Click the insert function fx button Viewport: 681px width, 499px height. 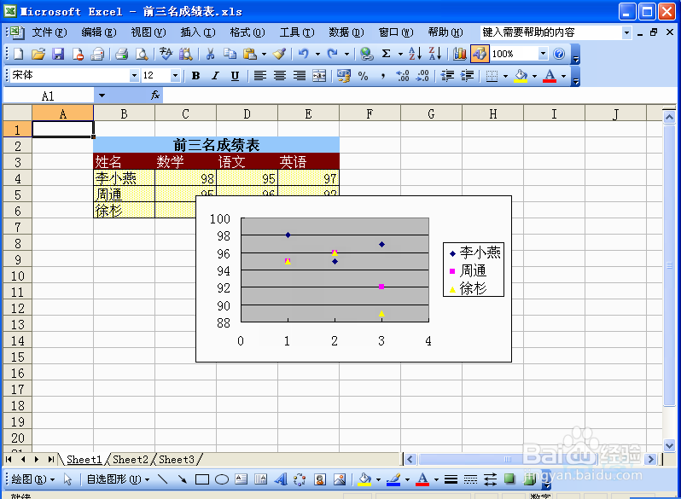pyautogui.click(x=155, y=96)
